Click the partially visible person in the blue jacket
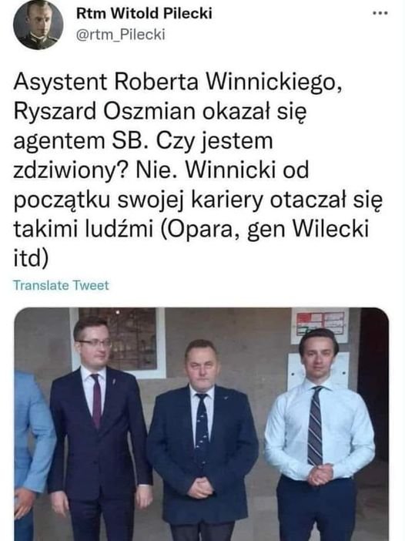The height and width of the screenshot is (541, 405). tap(33, 455)
